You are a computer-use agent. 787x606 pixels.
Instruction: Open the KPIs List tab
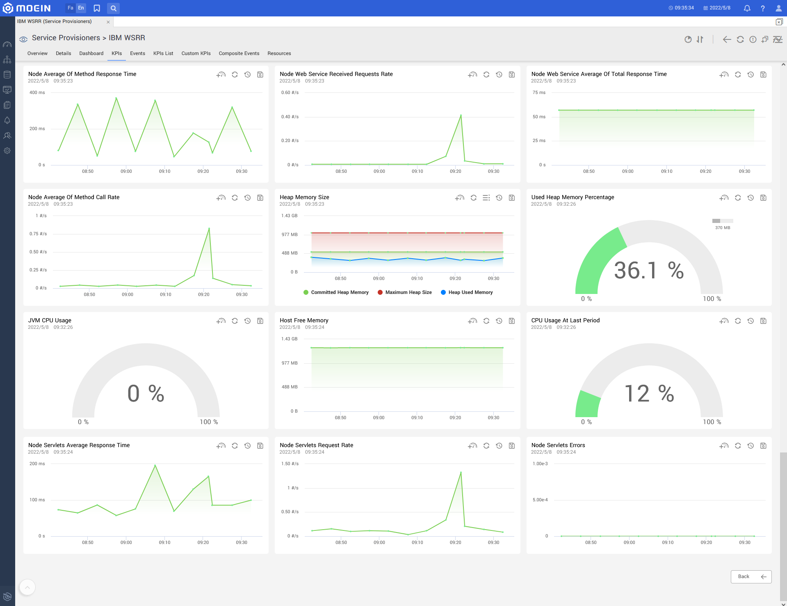pyautogui.click(x=163, y=53)
